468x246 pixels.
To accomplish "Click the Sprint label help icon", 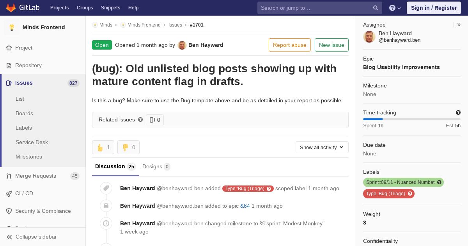I will click(x=439, y=182).
